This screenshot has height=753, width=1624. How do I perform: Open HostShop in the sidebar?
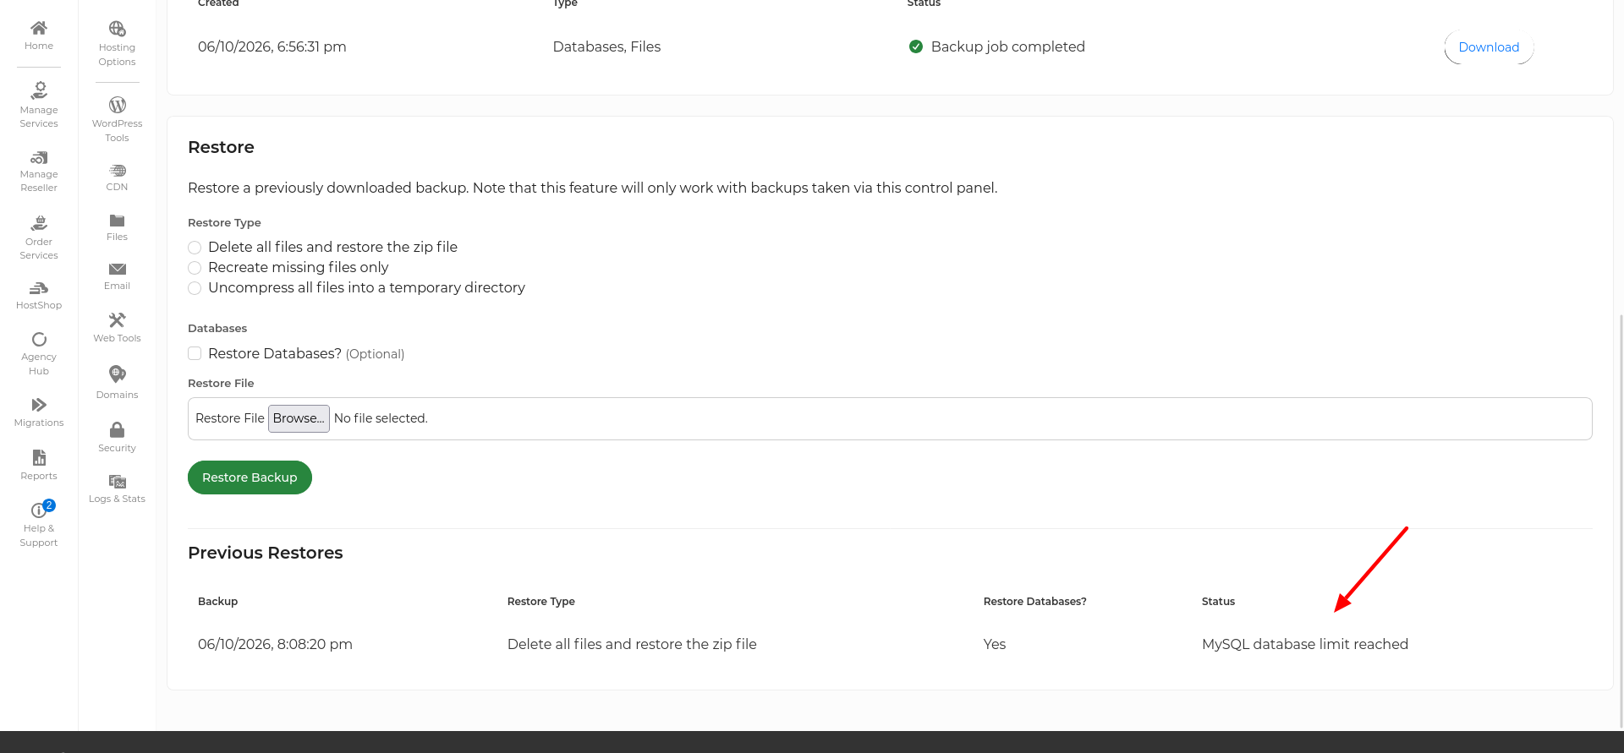39,296
